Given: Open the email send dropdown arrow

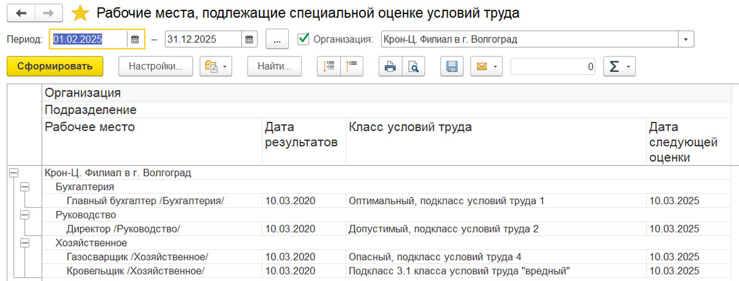Looking at the screenshot, I should pos(495,66).
